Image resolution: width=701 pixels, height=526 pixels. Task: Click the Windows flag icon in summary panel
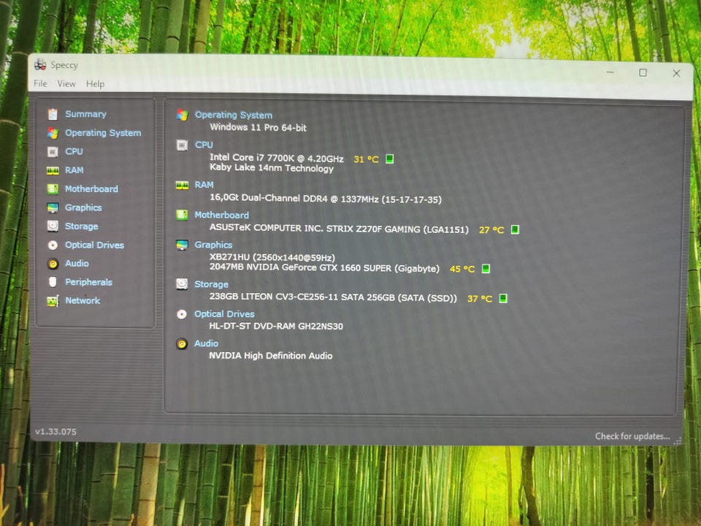pos(182,115)
